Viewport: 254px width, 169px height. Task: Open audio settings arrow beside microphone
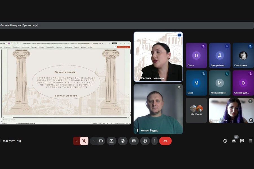[77, 141]
